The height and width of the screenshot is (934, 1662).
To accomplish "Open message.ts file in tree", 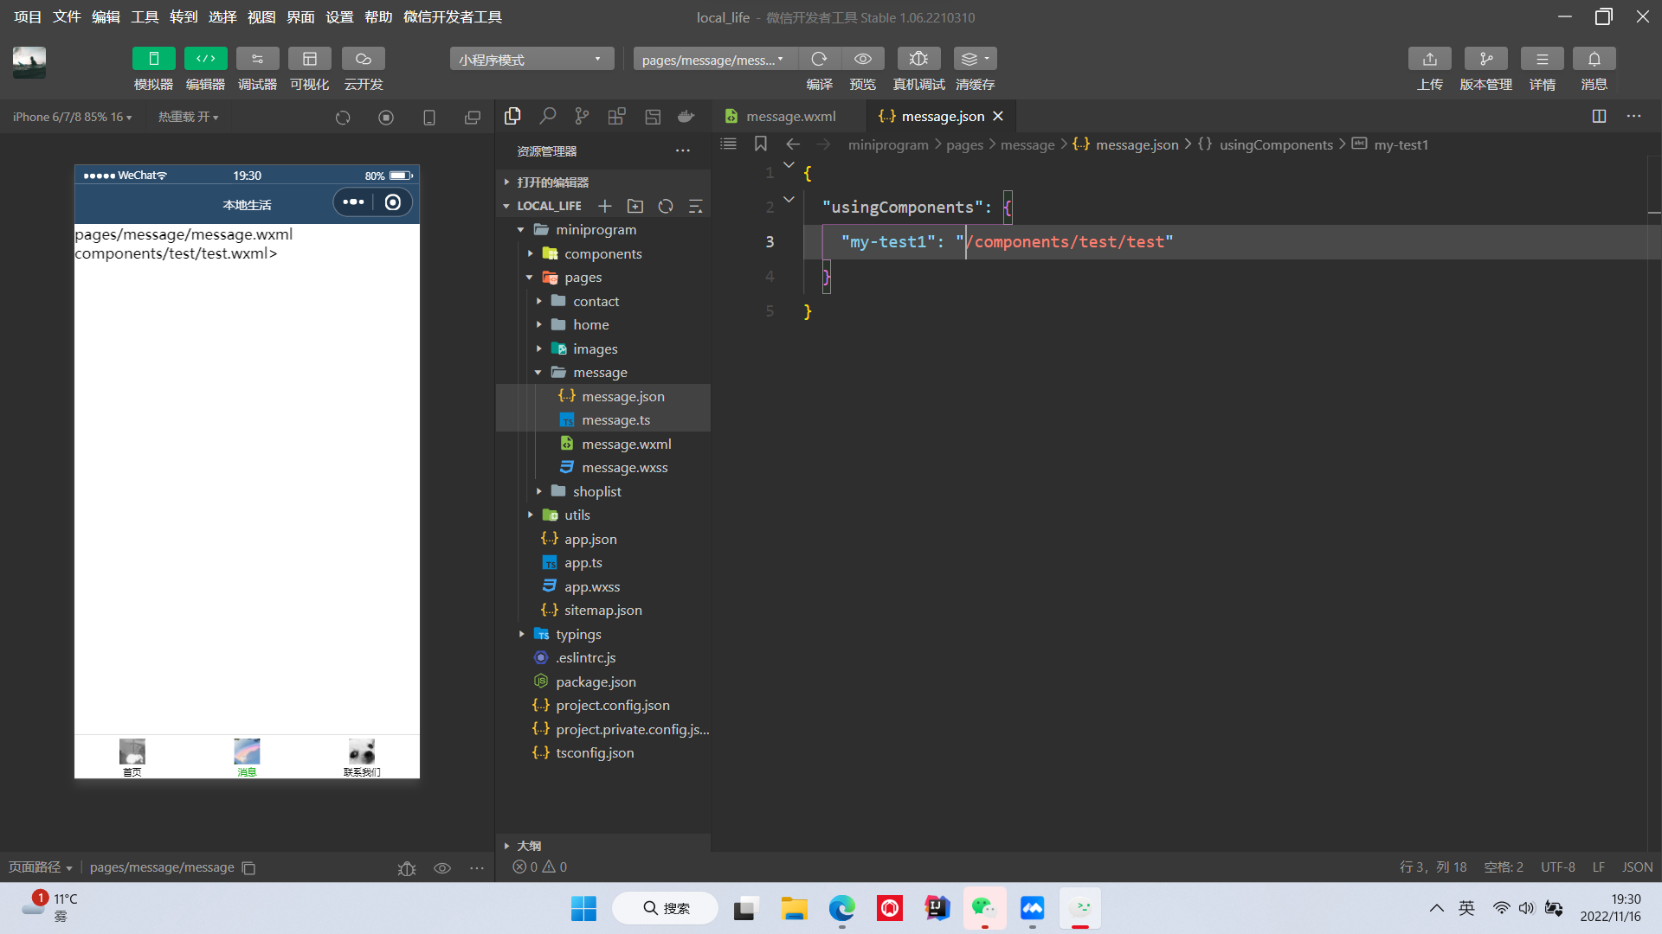I will point(615,419).
